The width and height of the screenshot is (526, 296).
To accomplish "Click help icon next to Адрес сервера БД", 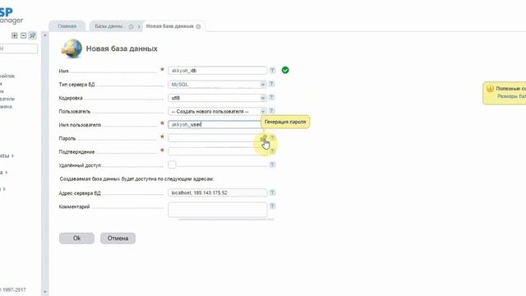I will point(272,192).
